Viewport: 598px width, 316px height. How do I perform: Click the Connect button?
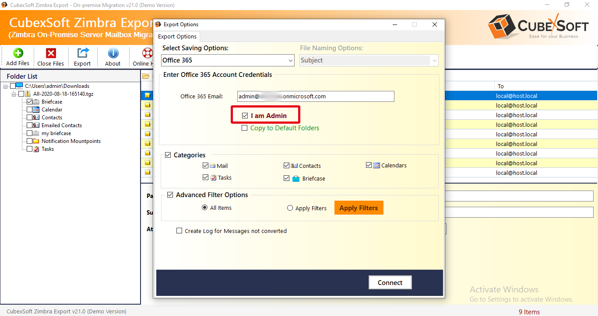coord(390,282)
